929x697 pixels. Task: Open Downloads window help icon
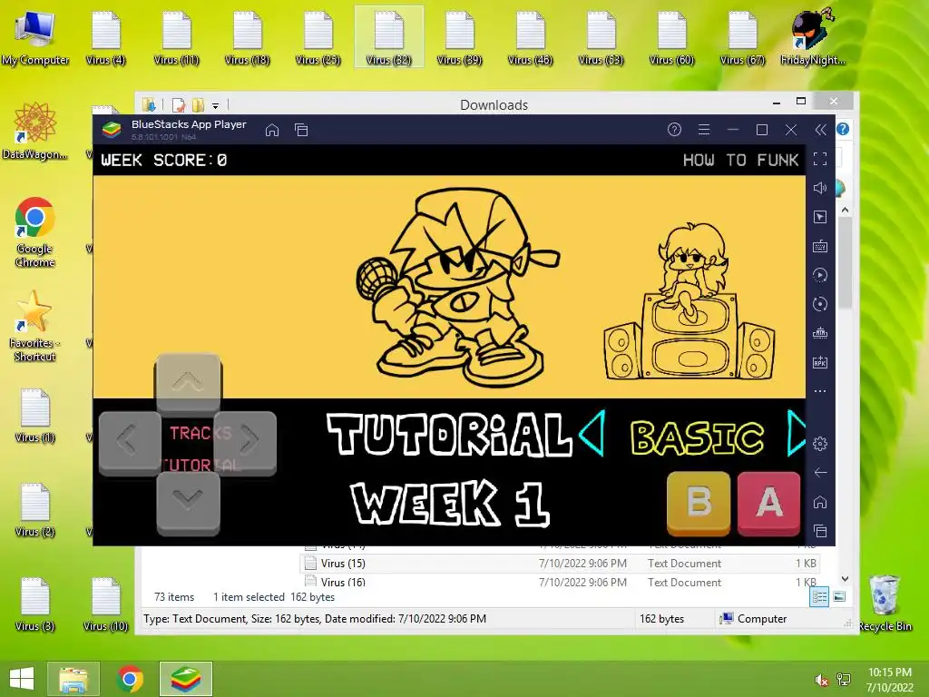(843, 129)
